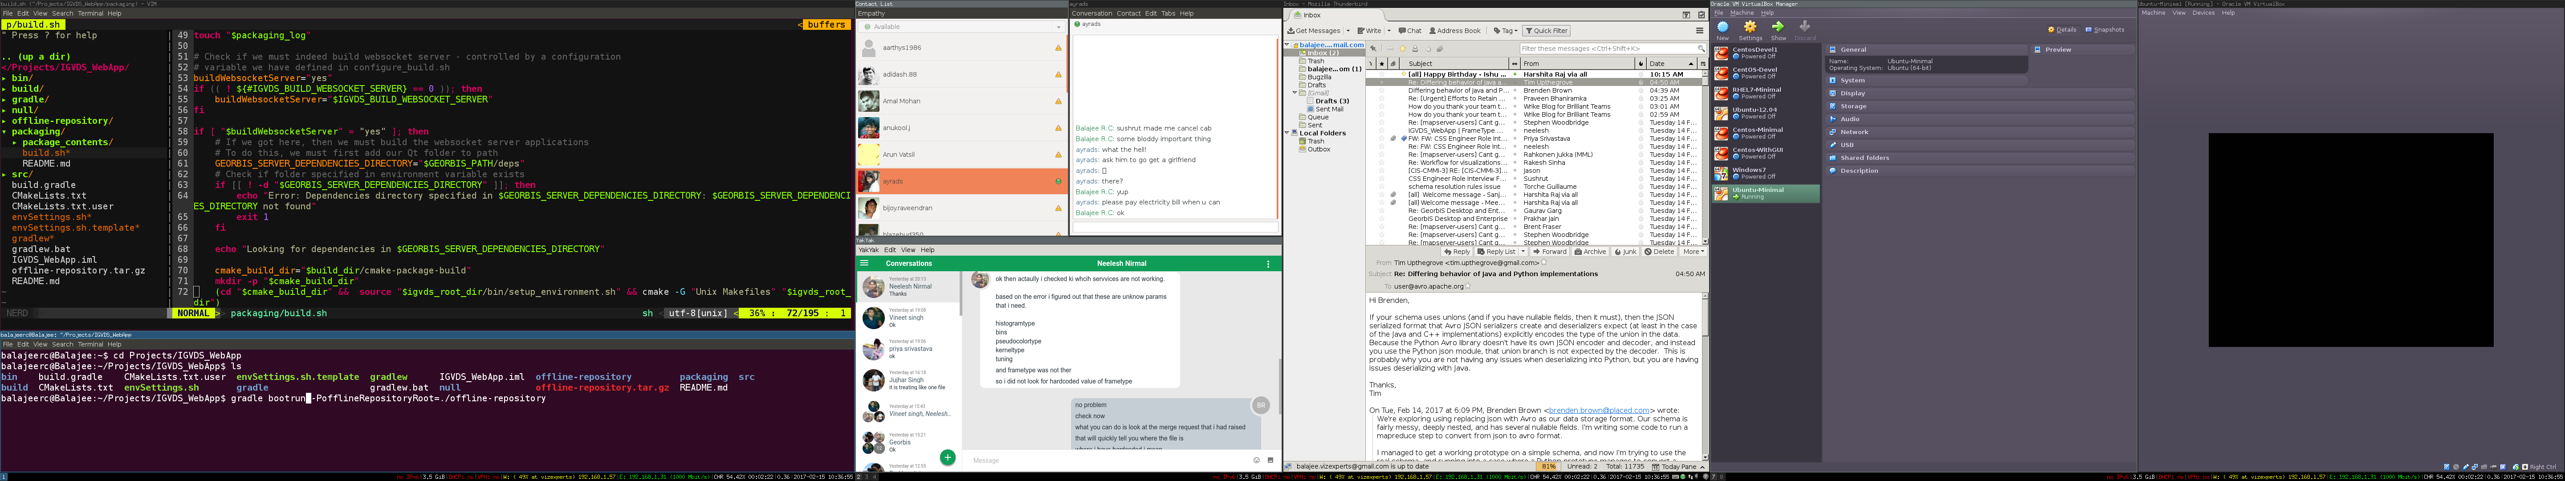Screen dimensions: 2565x481
Task: Click Reply button in message header
Action: (x=1457, y=252)
